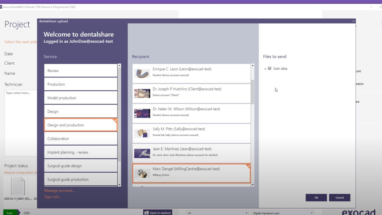
Task: Click the Recipient list scrollbar thumb
Action: pos(253,92)
